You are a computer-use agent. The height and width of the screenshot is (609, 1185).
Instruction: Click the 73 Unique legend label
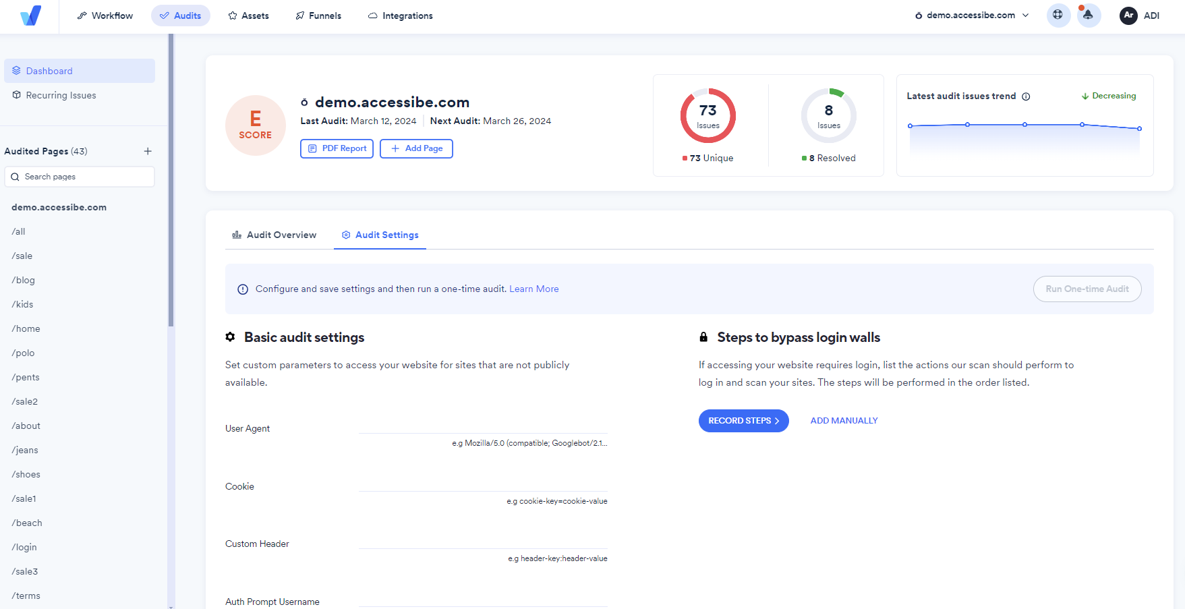pos(708,158)
